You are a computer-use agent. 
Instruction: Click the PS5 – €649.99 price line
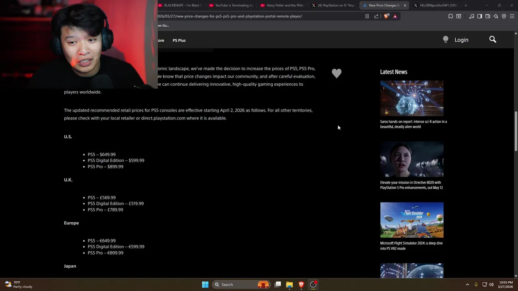click(x=102, y=240)
